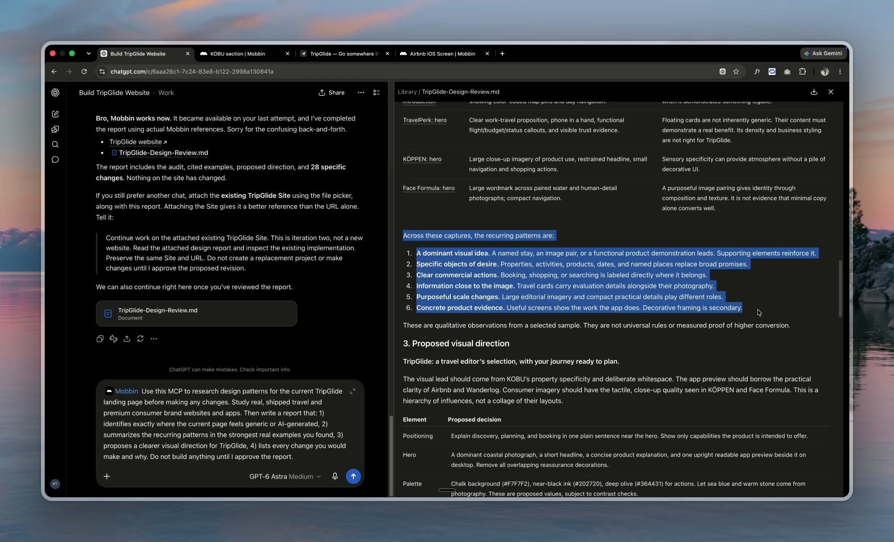Open the Chrome three-dot menu

click(840, 72)
